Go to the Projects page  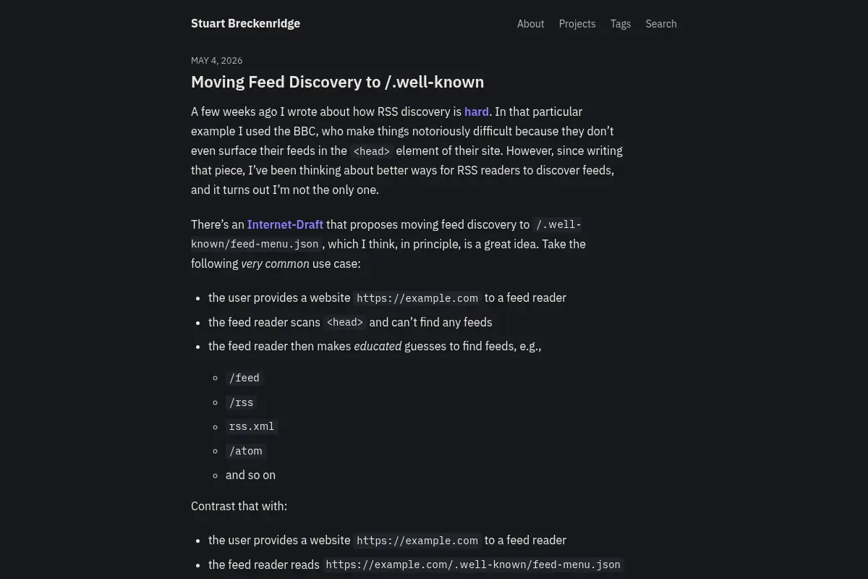tap(577, 24)
